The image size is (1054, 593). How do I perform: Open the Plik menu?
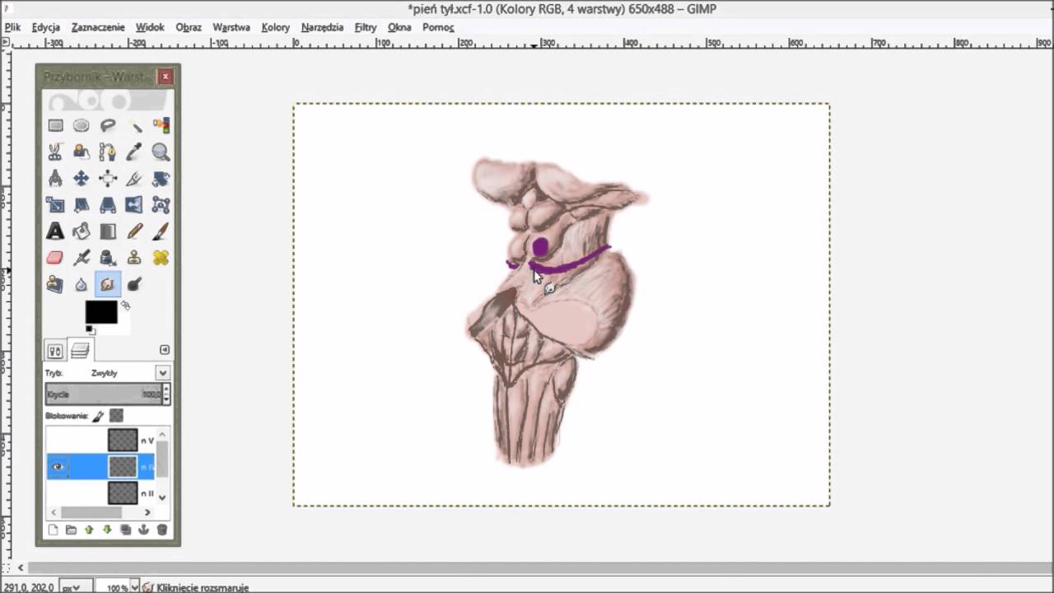[12, 27]
